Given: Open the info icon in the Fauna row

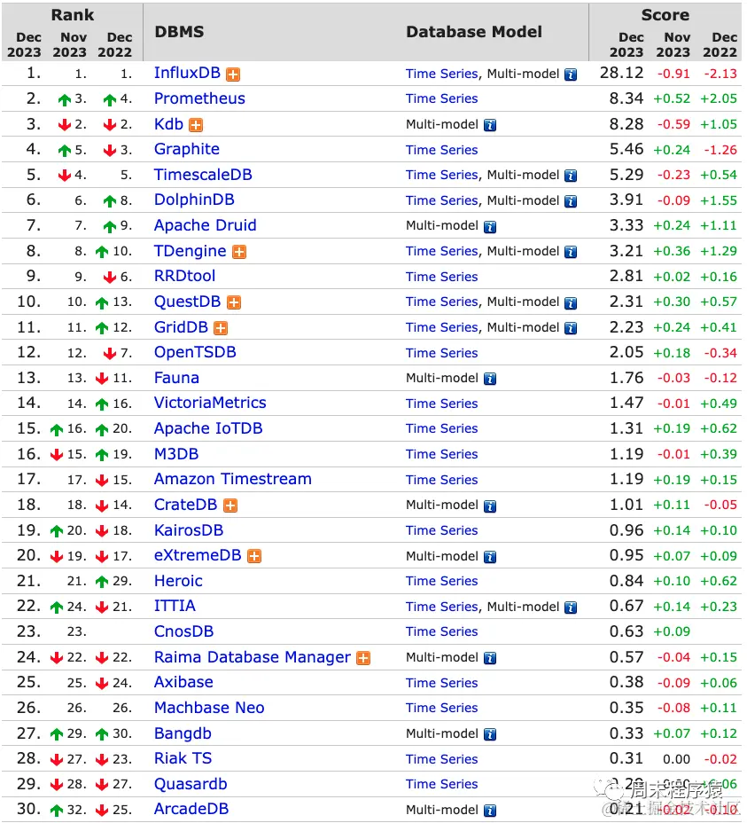Looking at the screenshot, I should coord(490,379).
